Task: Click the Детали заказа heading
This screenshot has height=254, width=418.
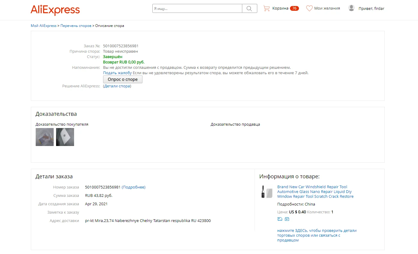Action: (x=54, y=177)
